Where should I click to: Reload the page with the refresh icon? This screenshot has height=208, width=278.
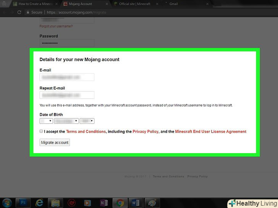(x=19, y=12)
